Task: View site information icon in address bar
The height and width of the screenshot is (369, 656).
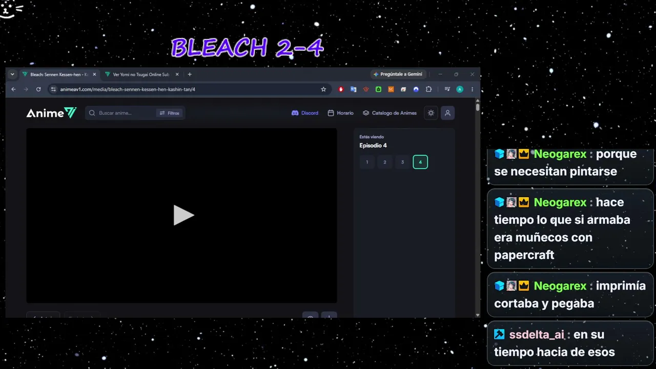Action: coord(53,89)
